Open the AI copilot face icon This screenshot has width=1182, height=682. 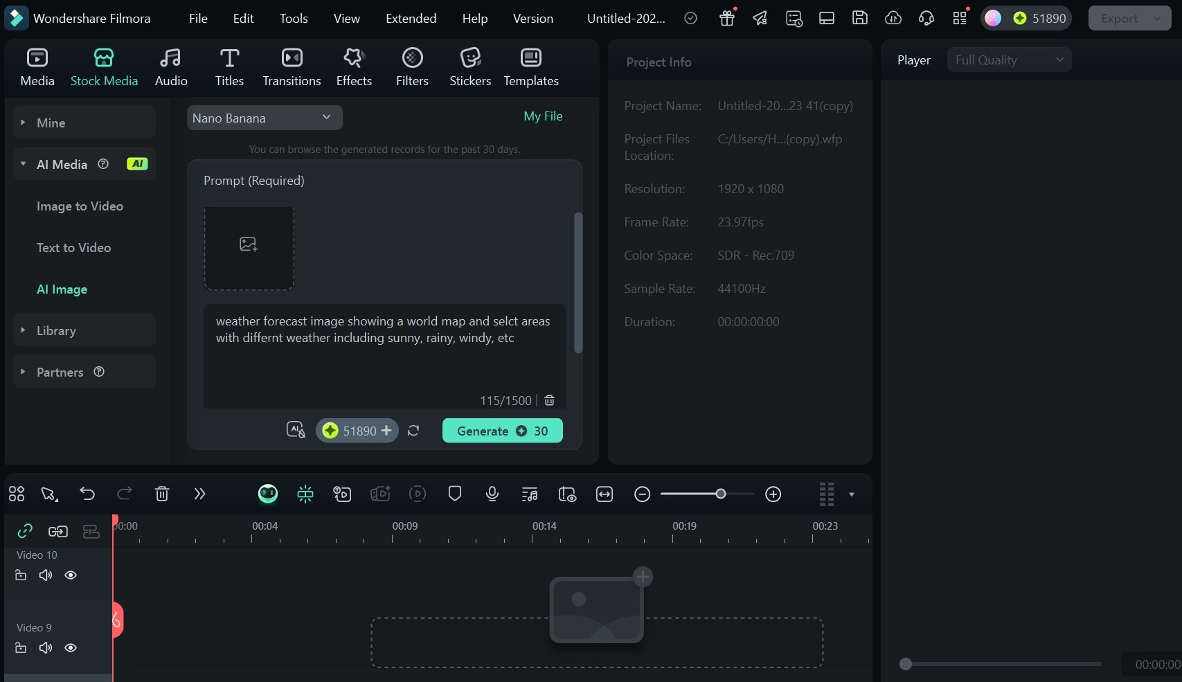tap(268, 494)
